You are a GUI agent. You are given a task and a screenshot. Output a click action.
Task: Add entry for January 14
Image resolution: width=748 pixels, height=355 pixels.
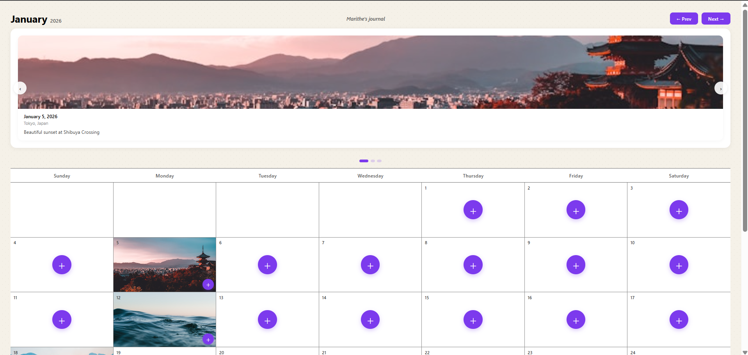tap(370, 320)
